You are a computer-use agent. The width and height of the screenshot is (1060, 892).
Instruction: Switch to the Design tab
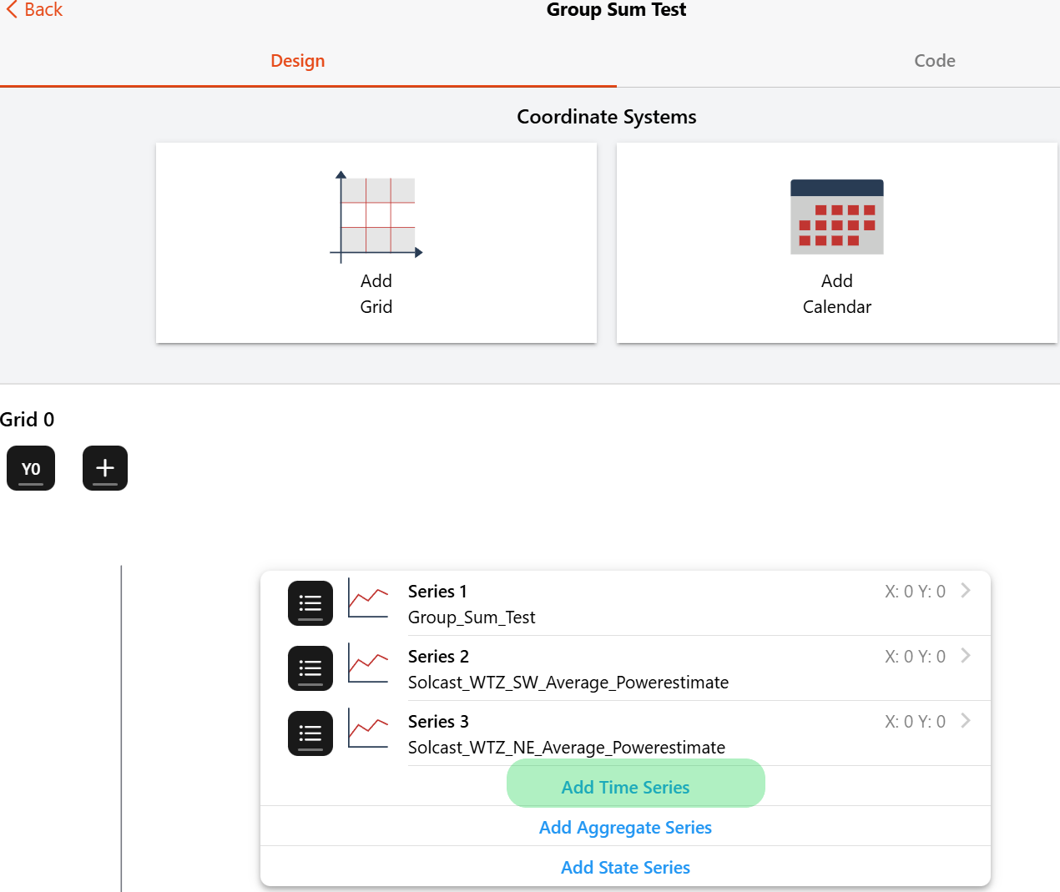tap(298, 61)
